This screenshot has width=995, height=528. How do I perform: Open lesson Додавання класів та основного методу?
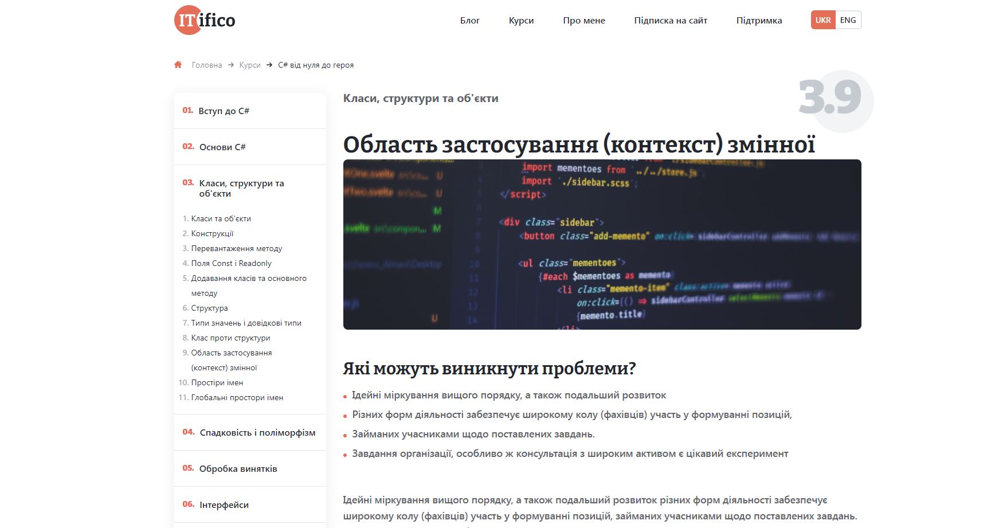[249, 285]
